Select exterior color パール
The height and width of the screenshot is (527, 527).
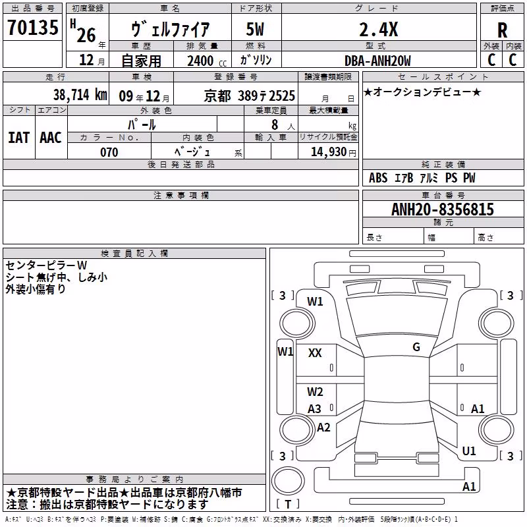(142, 125)
